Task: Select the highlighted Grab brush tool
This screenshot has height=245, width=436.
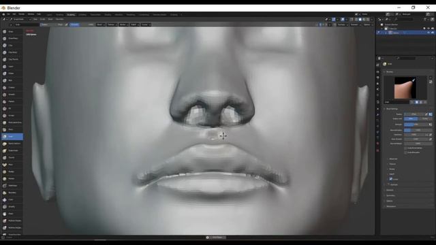Action: (12, 136)
